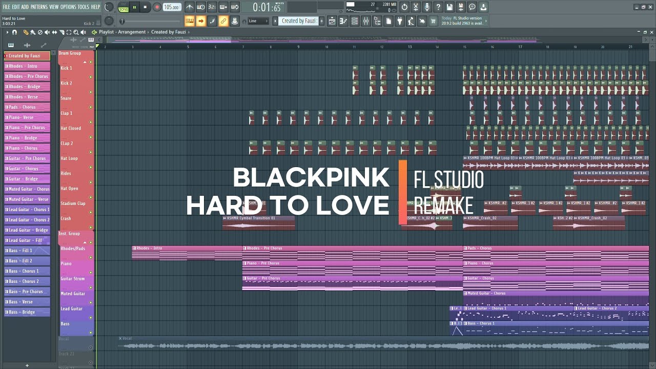656x369 pixels.
Task: Open the help question mark icon
Action: (x=438, y=7)
